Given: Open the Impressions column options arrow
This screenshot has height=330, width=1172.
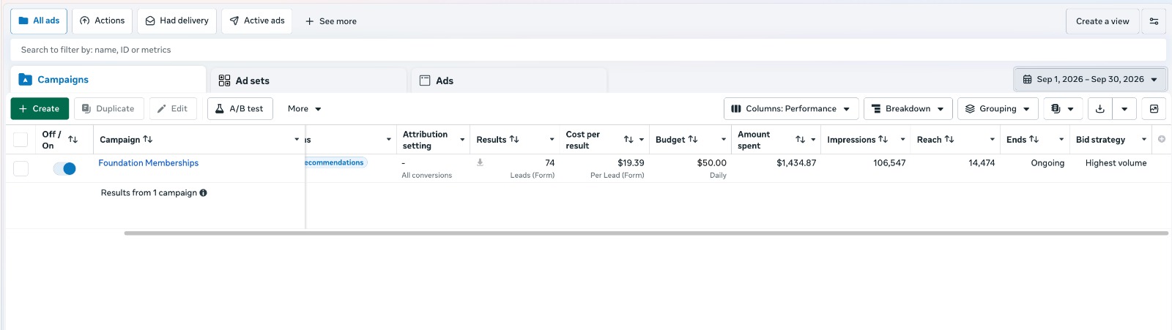Looking at the screenshot, I should [x=902, y=139].
